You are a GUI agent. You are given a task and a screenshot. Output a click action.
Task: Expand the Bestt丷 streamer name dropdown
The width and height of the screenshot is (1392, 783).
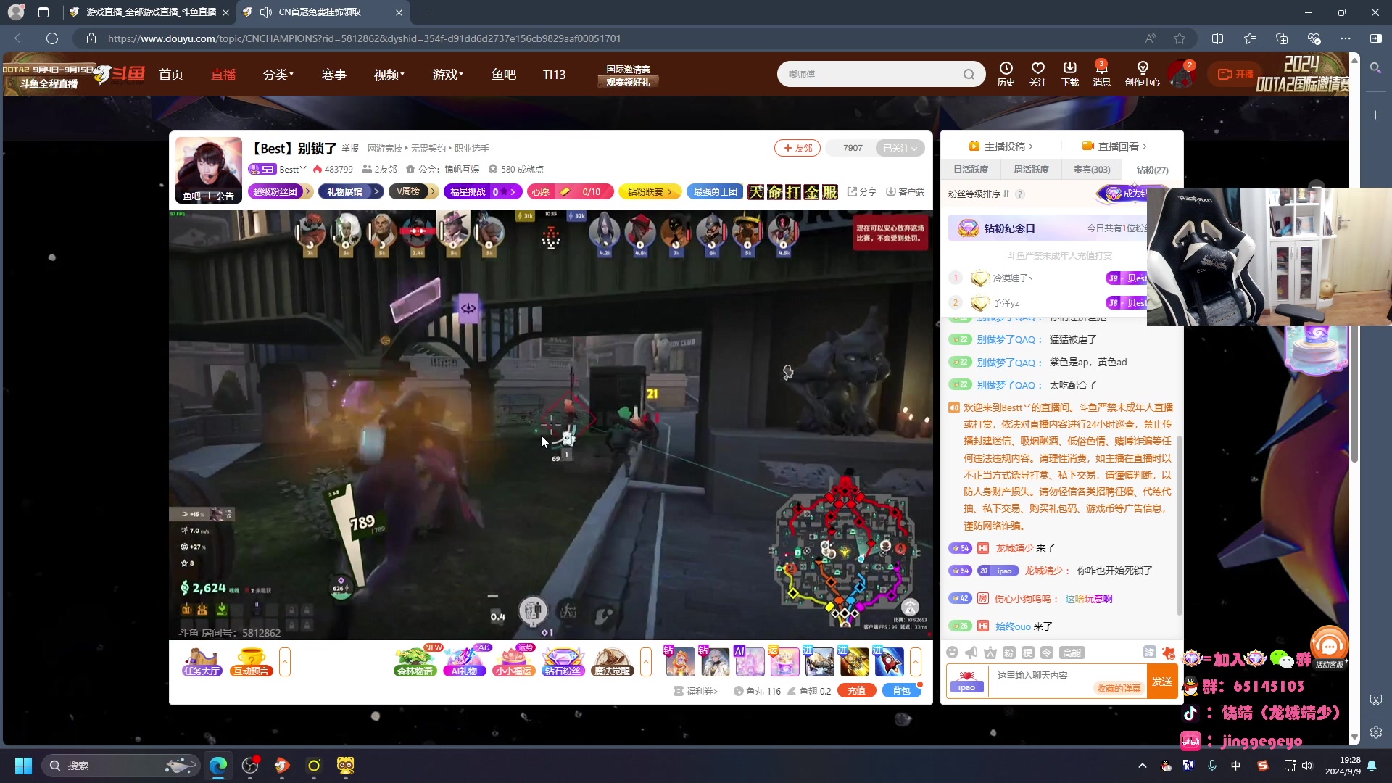point(293,169)
